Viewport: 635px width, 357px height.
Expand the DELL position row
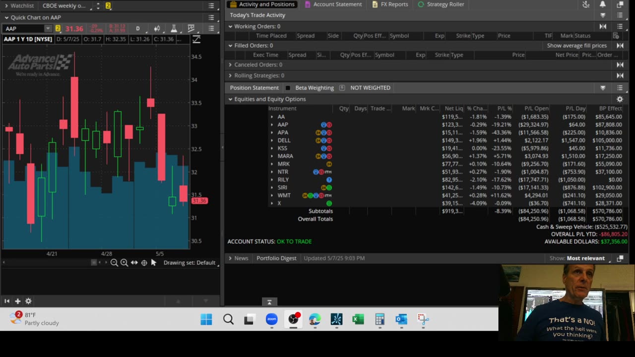click(x=272, y=140)
